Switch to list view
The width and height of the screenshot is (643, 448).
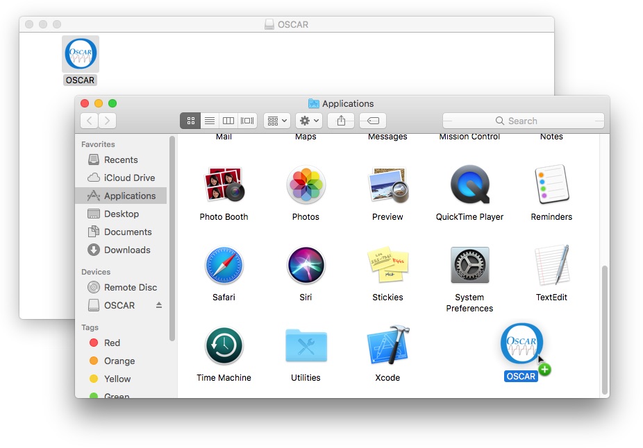210,121
